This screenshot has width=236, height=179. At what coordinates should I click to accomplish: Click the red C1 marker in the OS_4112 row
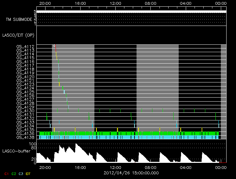point(55,46)
